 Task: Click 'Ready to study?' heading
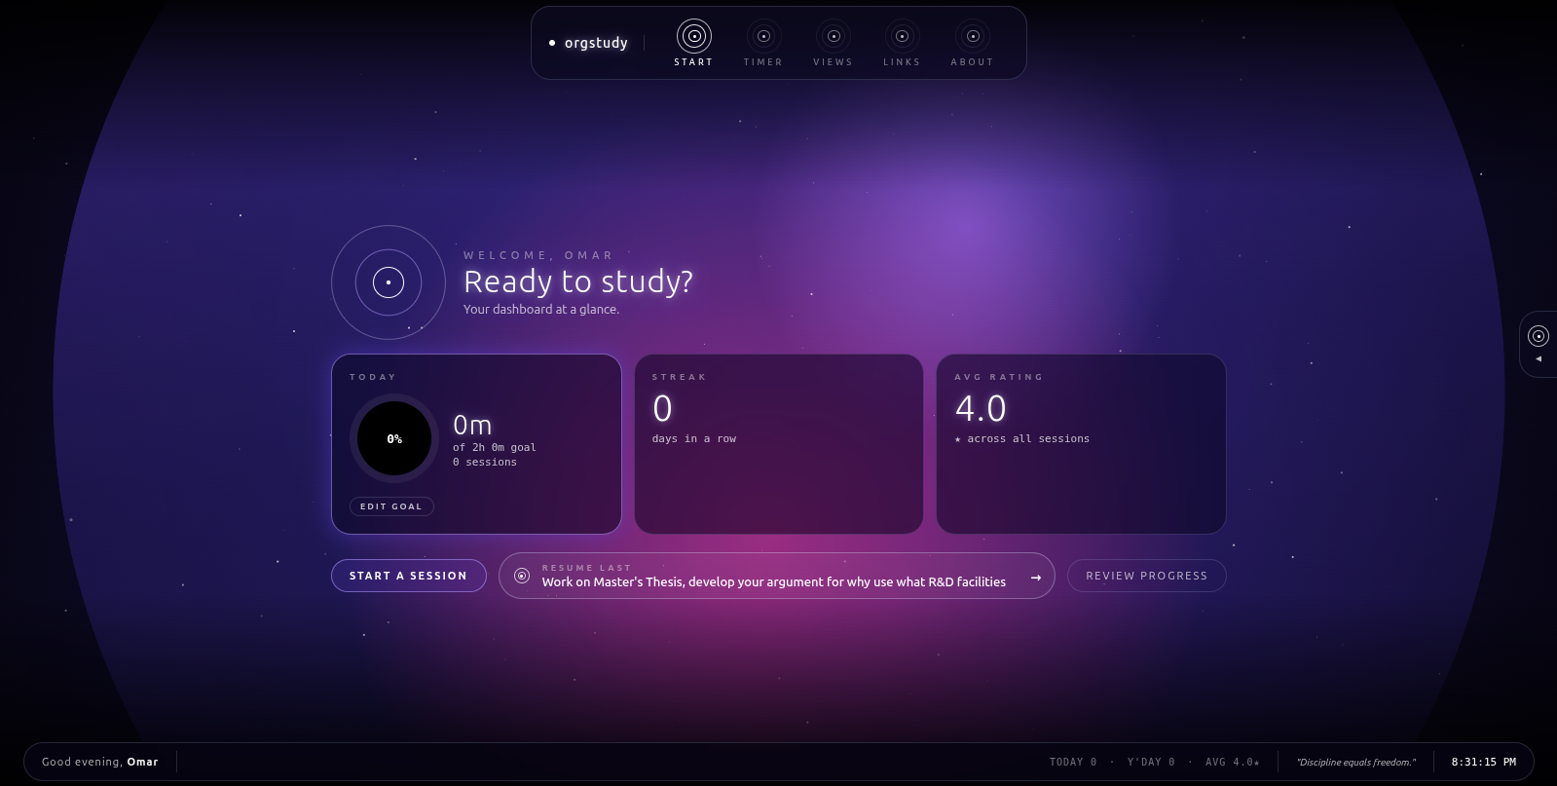578,281
